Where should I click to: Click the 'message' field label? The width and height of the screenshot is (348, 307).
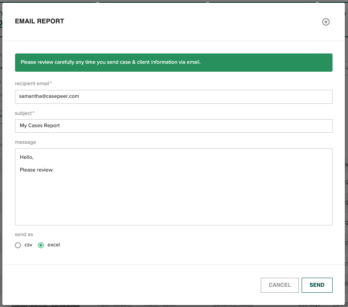[25, 142]
